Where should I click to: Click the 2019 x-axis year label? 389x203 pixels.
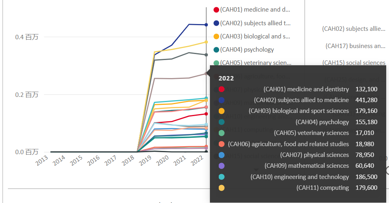pyautogui.click(x=145, y=161)
